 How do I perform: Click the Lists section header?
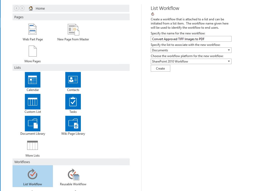coord(70,67)
